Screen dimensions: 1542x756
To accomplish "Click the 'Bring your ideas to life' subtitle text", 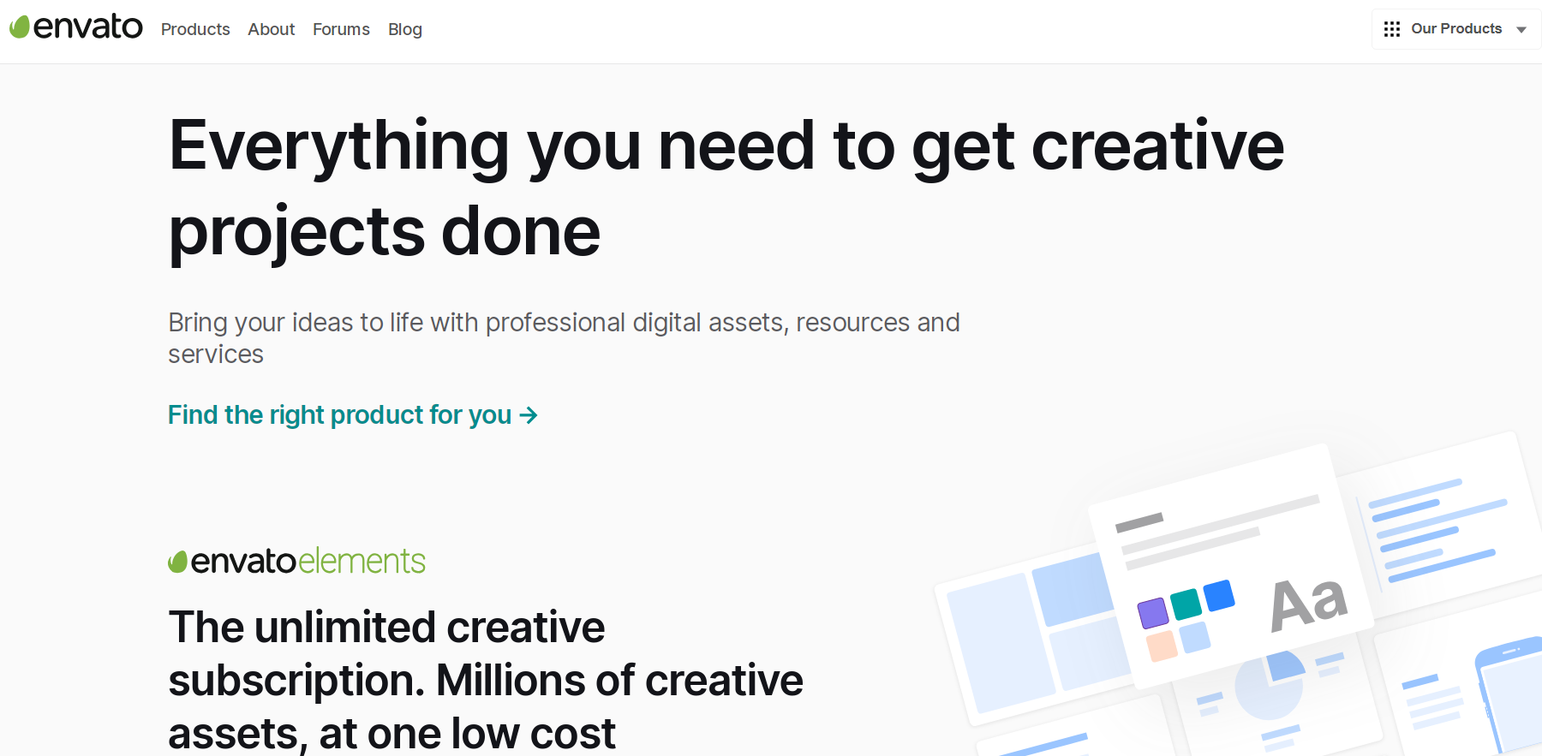I will tap(564, 338).
